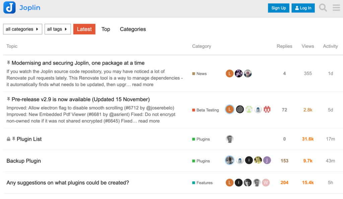Open the Beta Testing category link

point(207,110)
